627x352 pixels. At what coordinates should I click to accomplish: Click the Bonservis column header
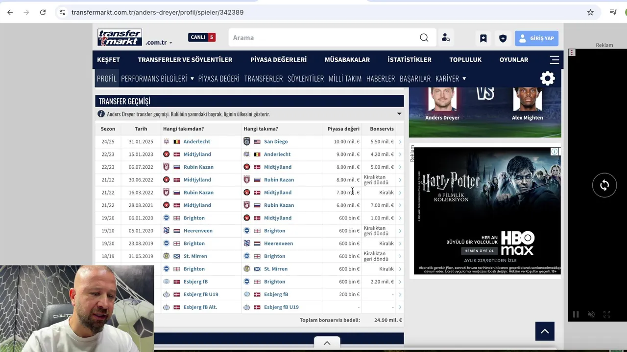382,129
